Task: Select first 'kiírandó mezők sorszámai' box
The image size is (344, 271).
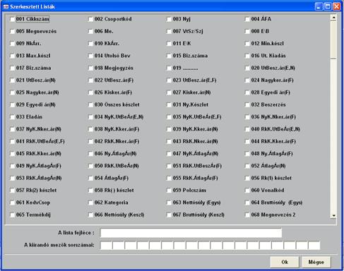Action: pos(107,246)
